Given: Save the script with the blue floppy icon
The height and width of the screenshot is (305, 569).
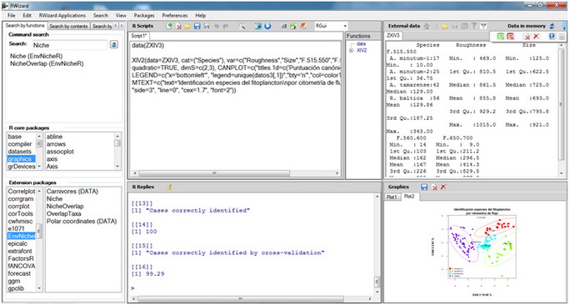Looking at the screenshot, I should pos(197,26).
